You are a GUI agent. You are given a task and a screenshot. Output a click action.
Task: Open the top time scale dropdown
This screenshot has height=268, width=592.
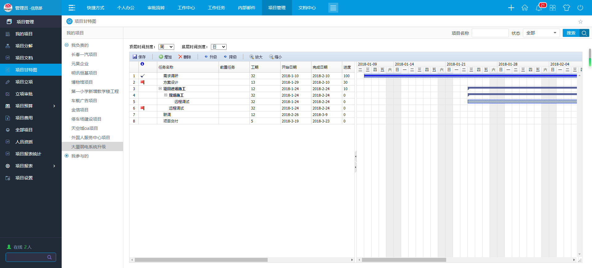166,47
